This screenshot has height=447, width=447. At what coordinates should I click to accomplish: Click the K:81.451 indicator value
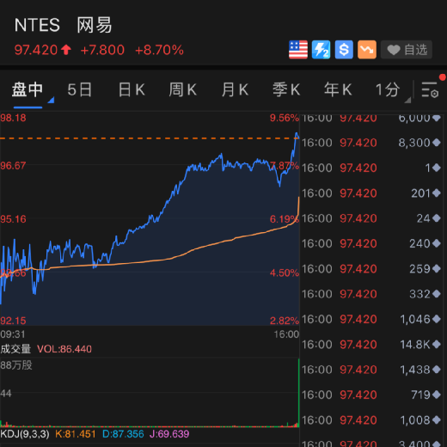tap(76, 434)
